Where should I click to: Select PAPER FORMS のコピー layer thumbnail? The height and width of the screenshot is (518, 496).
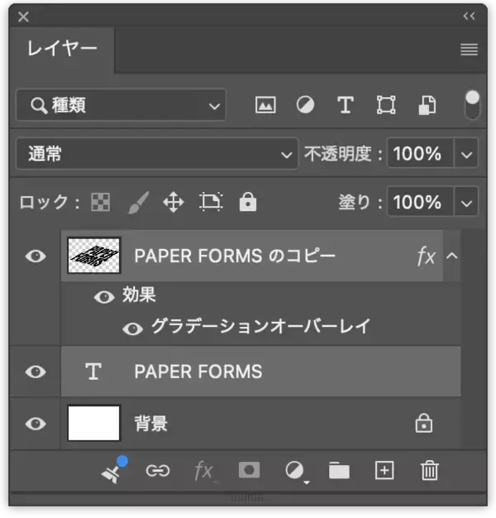94,256
